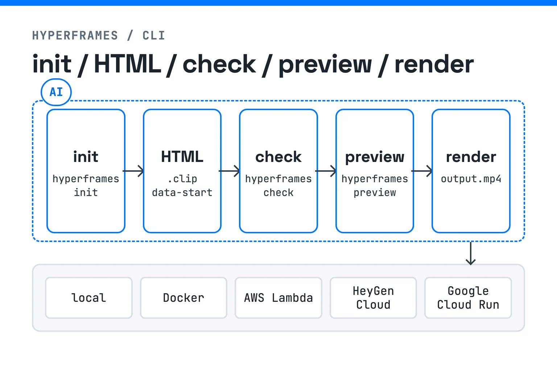Choose the AWS Lambda target box
The image size is (557, 371).
(278, 298)
